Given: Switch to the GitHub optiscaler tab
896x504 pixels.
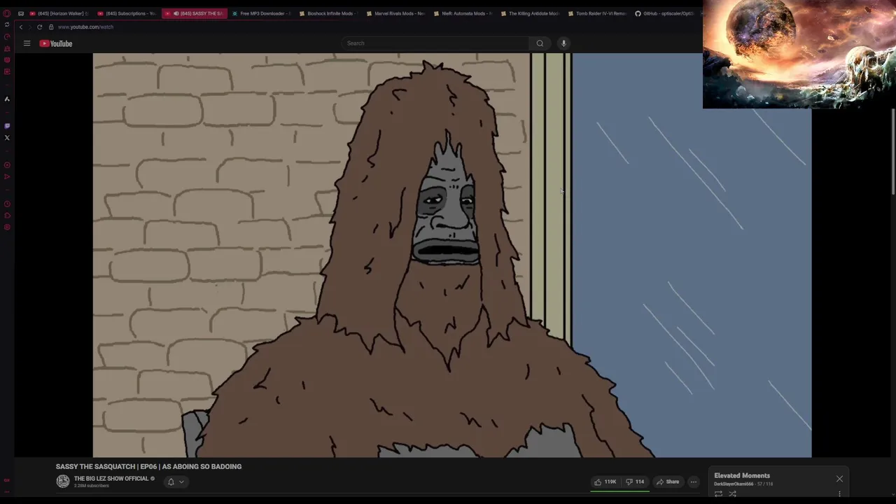Looking at the screenshot, I should coord(664,13).
